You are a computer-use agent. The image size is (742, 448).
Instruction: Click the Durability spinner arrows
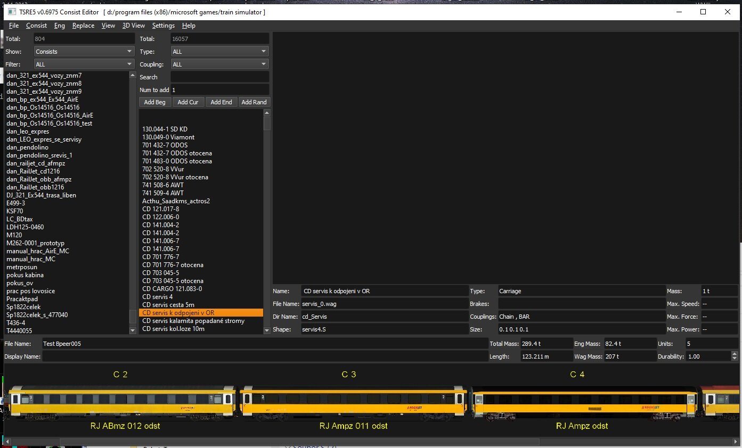(735, 356)
